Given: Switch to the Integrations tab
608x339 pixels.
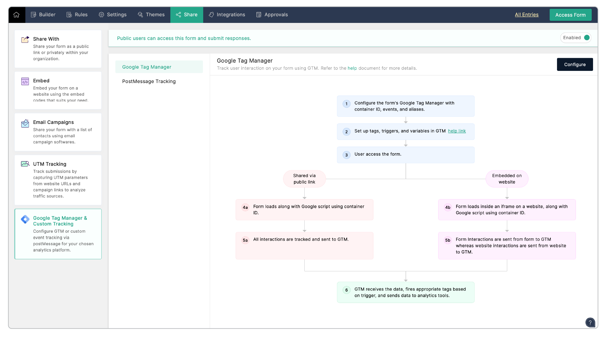Looking at the screenshot, I should [227, 15].
